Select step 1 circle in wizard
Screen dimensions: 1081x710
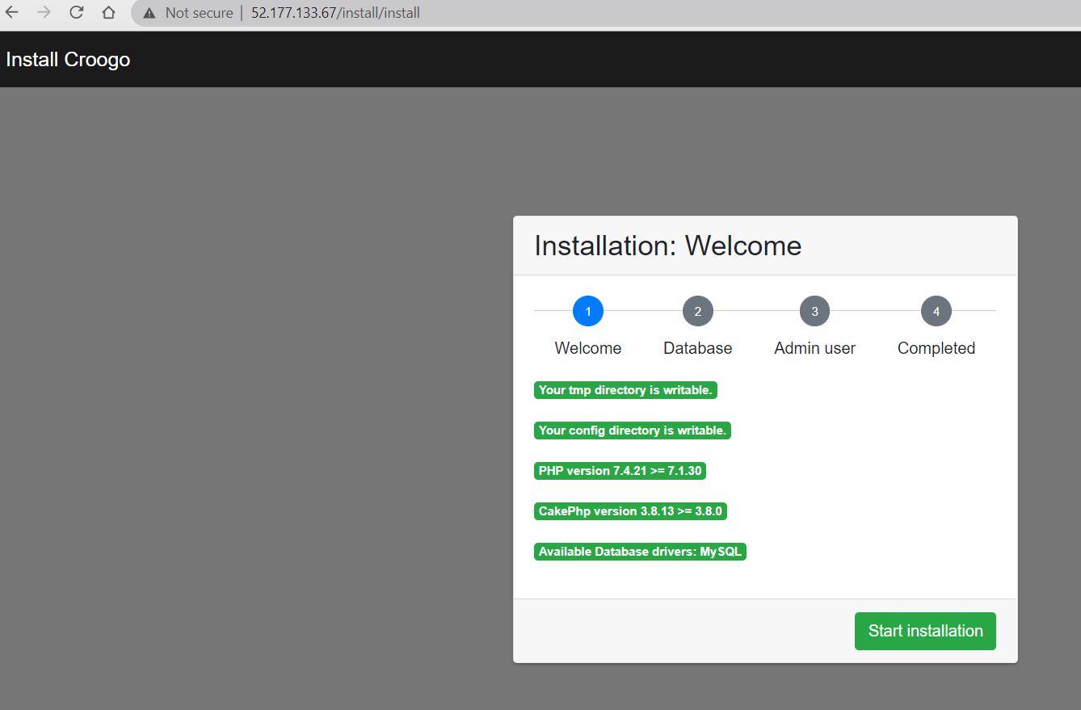point(588,311)
